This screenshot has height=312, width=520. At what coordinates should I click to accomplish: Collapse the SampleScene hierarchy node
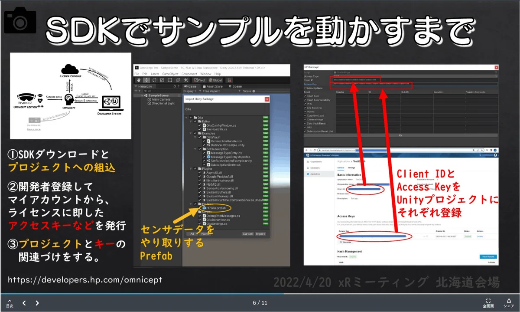(x=142, y=95)
